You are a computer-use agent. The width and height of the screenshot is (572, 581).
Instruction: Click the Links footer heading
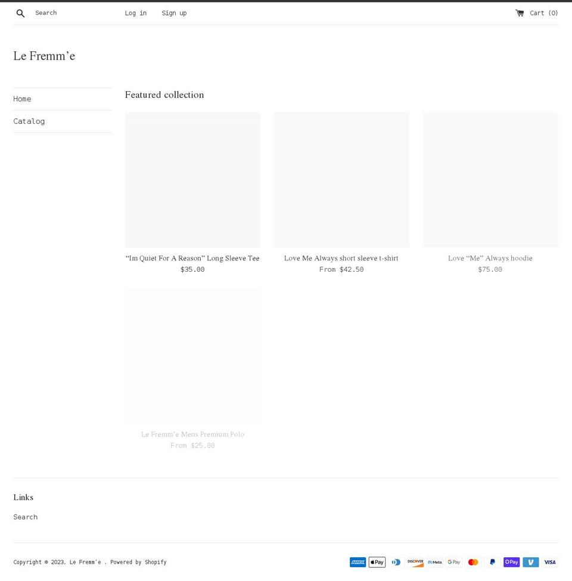point(23,497)
